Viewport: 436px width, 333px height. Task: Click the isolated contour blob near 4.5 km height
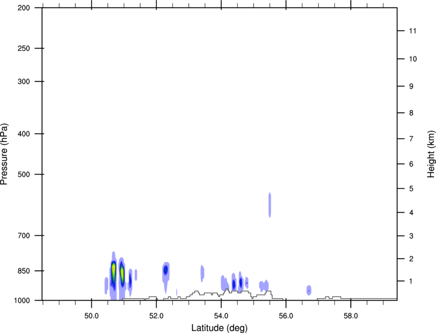click(x=270, y=205)
